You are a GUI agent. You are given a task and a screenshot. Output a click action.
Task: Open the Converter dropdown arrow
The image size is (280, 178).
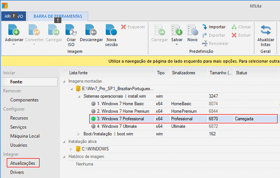pos(34,44)
